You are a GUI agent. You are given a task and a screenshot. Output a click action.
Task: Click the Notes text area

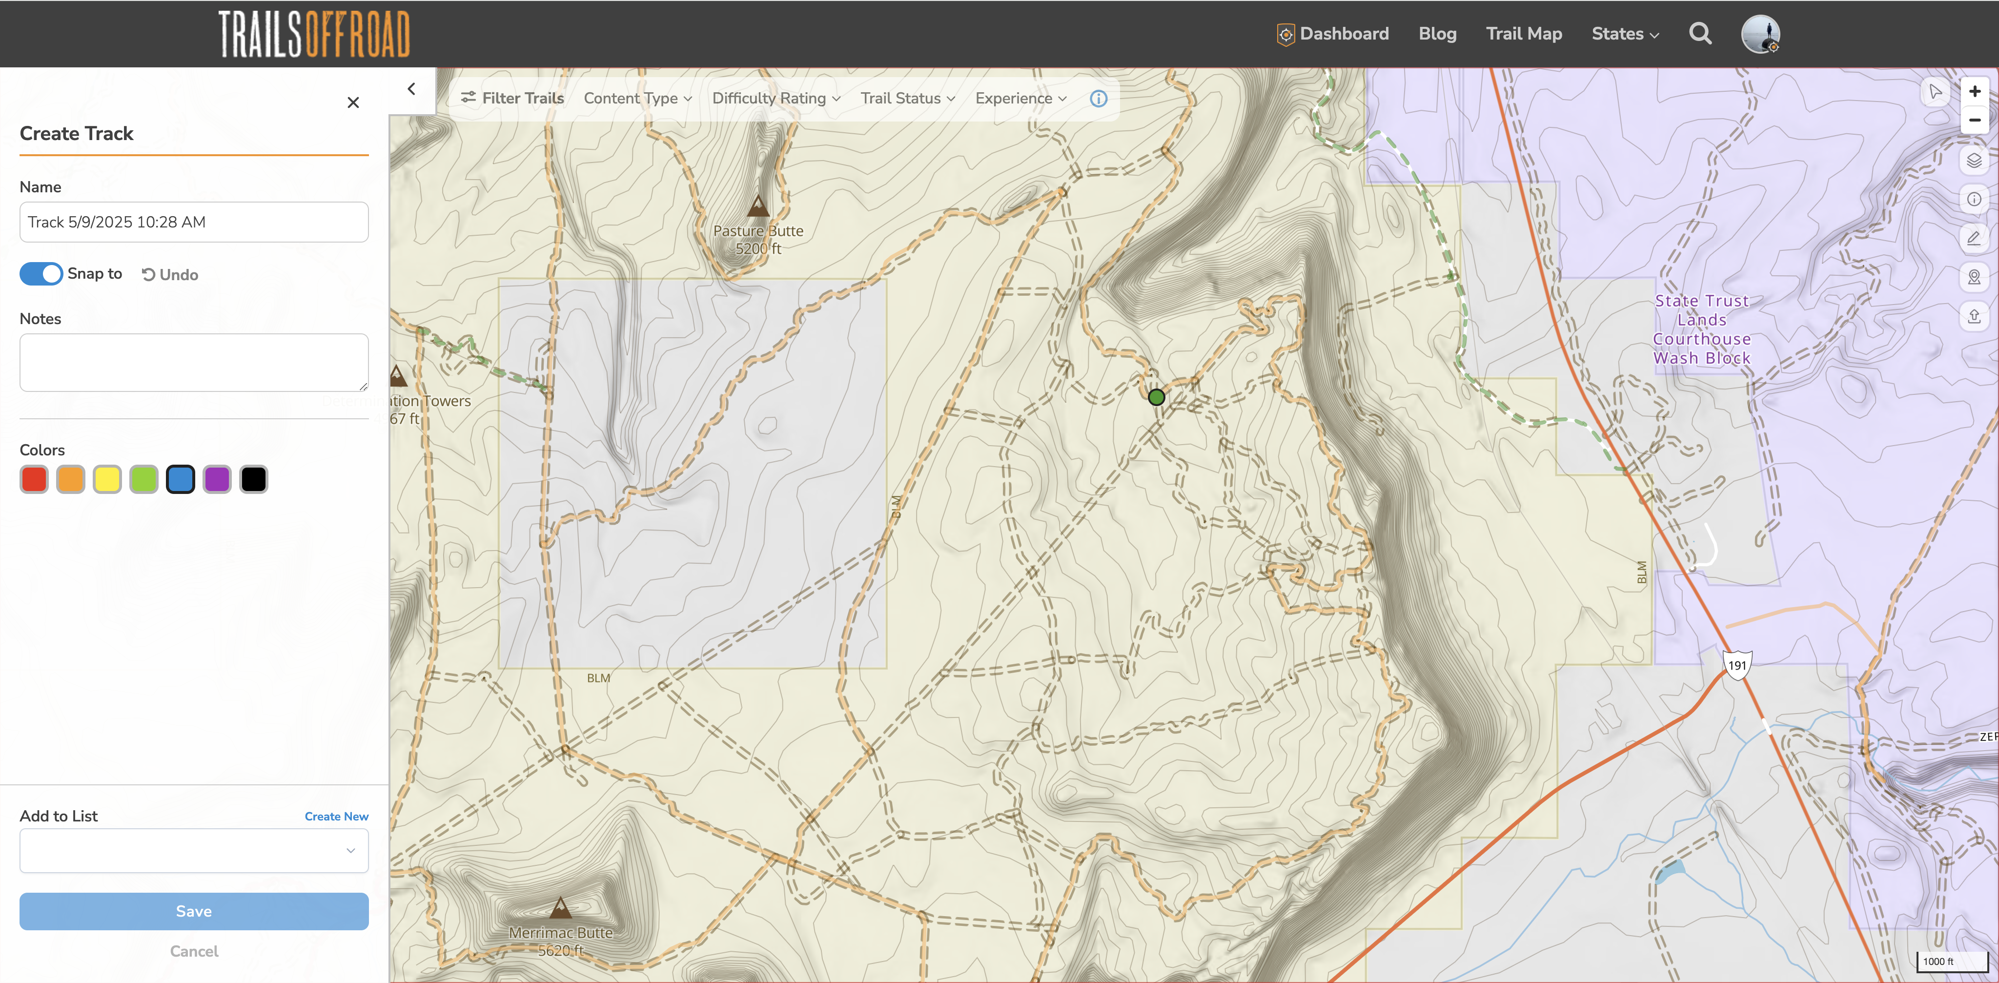click(194, 362)
